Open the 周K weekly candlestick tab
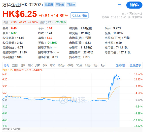The width and height of the screenshot is (144, 132). tap(30, 65)
